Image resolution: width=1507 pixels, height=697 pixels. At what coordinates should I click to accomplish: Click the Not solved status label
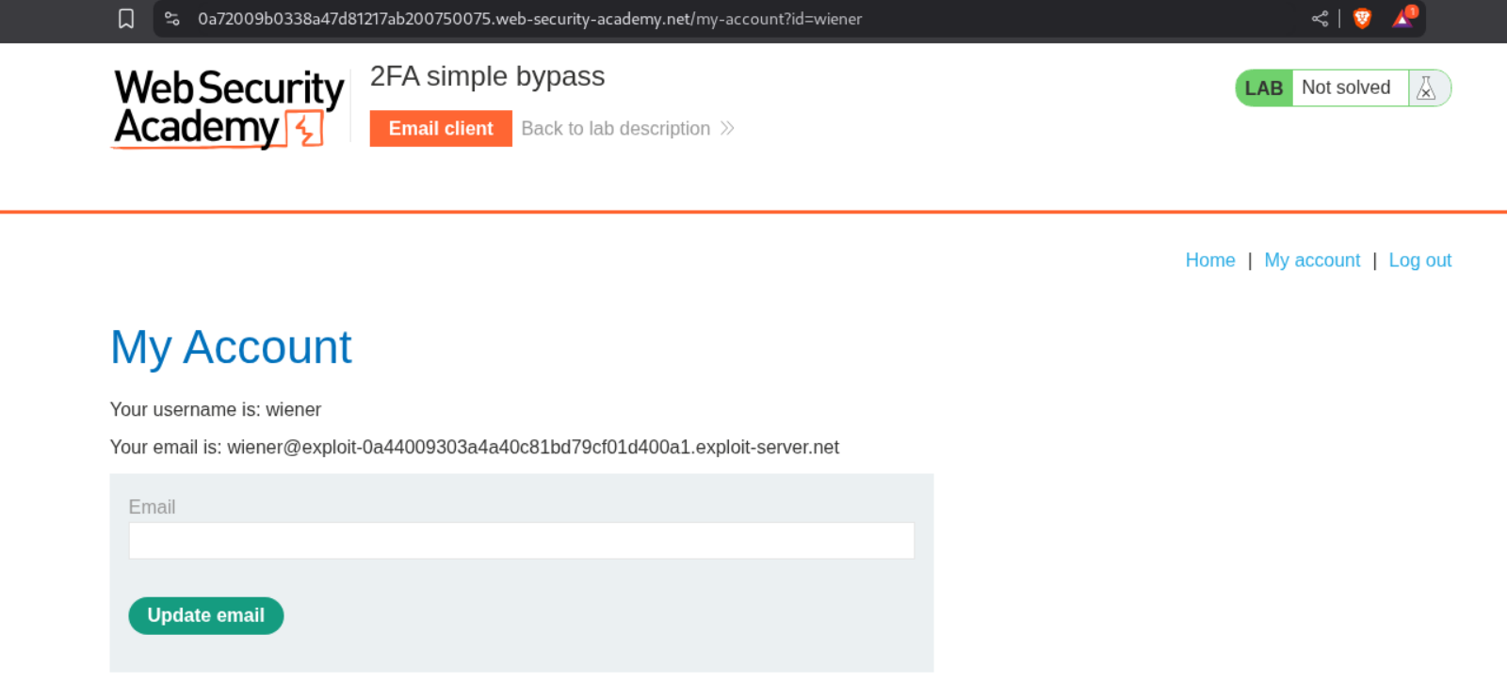click(x=1345, y=88)
